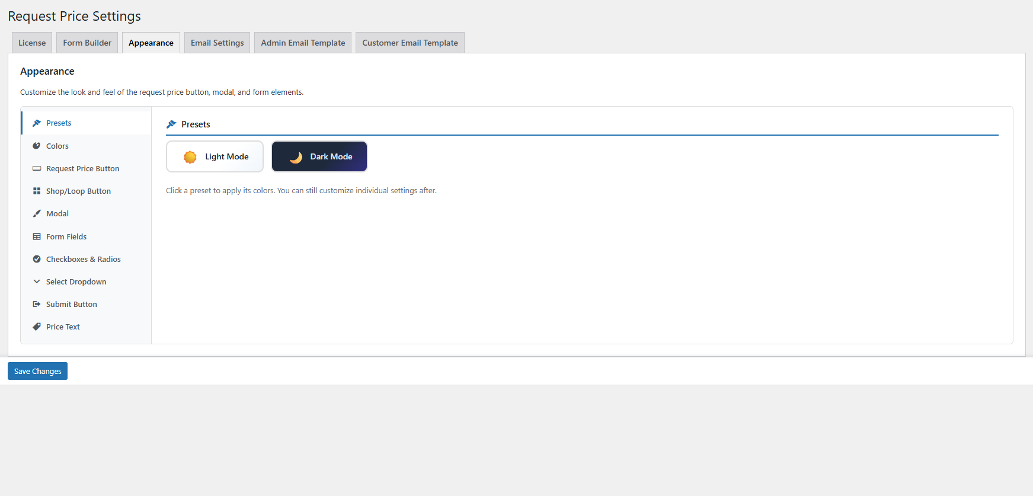
Task: Apply the Light Mode preset
Action: click(x=215, y=156)
